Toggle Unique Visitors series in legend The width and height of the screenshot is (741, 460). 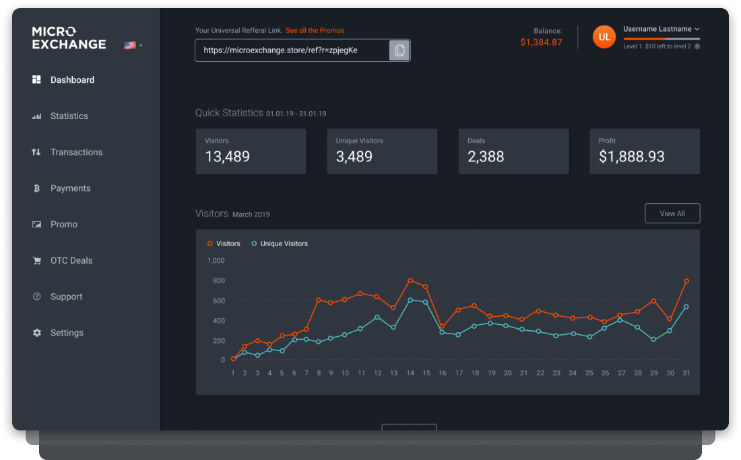click(280, 243)
